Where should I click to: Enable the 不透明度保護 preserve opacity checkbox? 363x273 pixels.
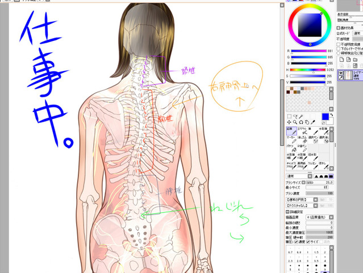click(x=338, y=44)
